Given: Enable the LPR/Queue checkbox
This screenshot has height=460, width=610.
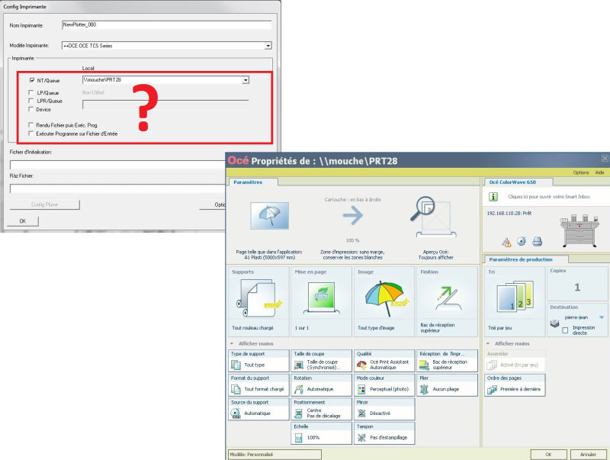Looking at the screenshot, I should 30,101.
